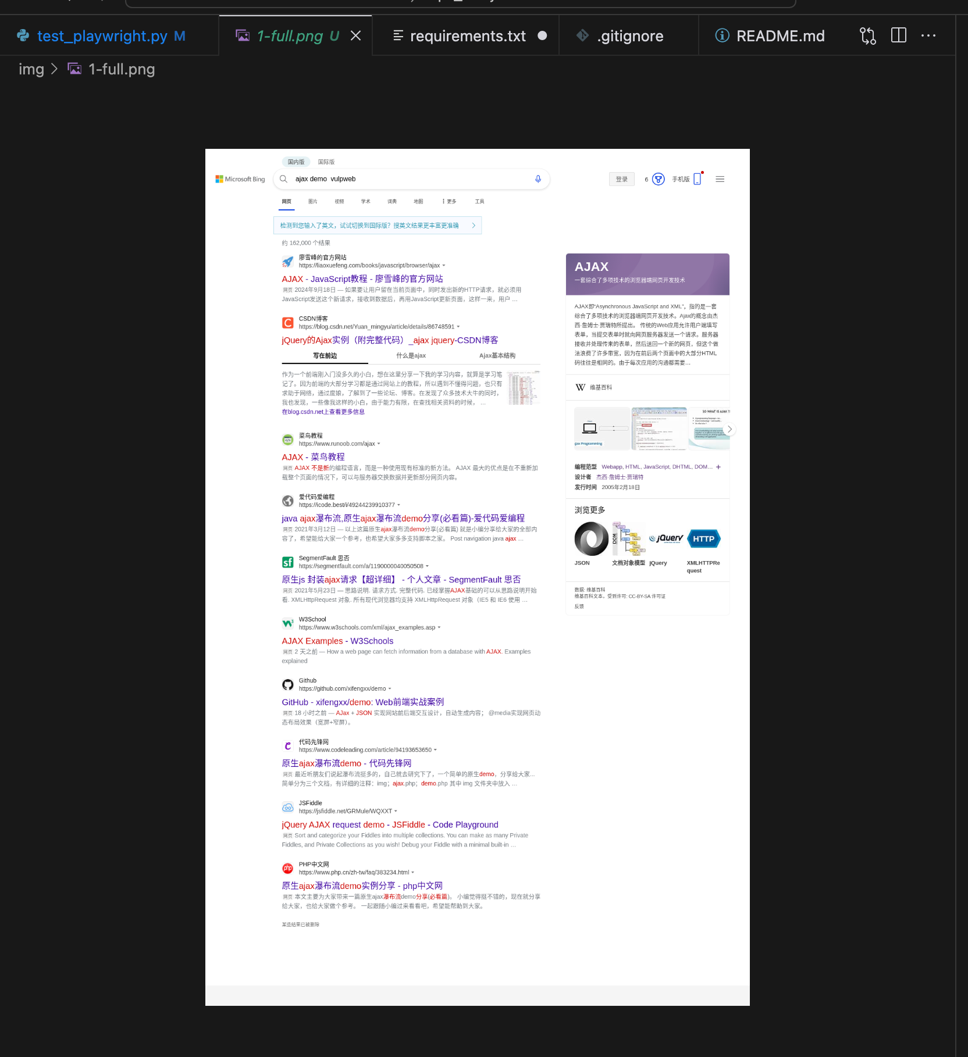This screenshot has height=1057, width=968.
Task: Click the JSFiddle cloud favicon
Action: click(x=287, y=807)
